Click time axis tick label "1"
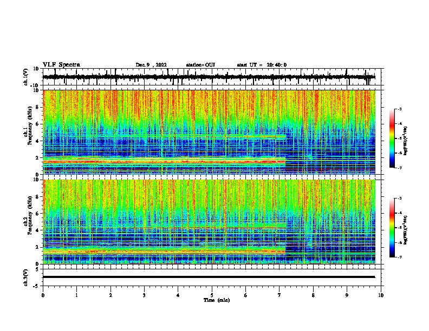The height and width of the screenshot is (331, 429). click(x=76, y=295)
